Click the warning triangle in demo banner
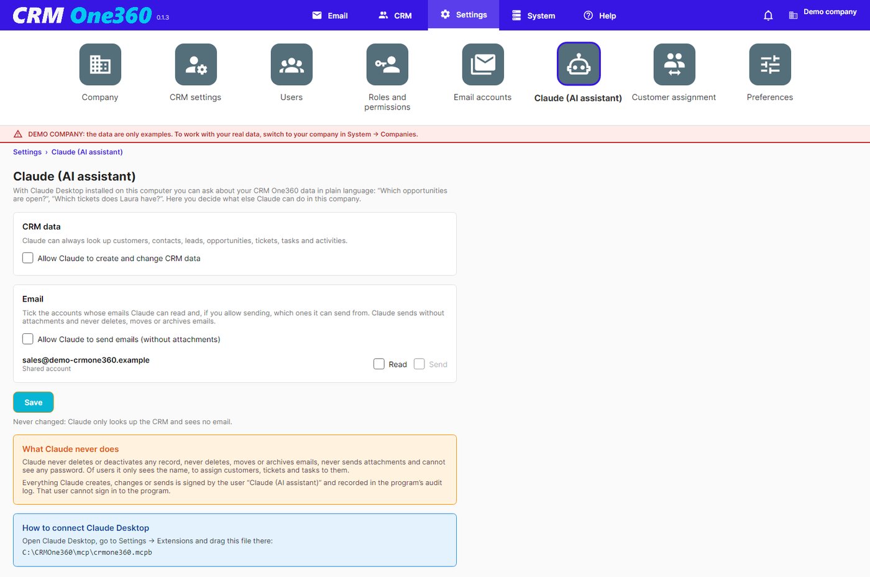The image size is (870, 577). [18, 134]
